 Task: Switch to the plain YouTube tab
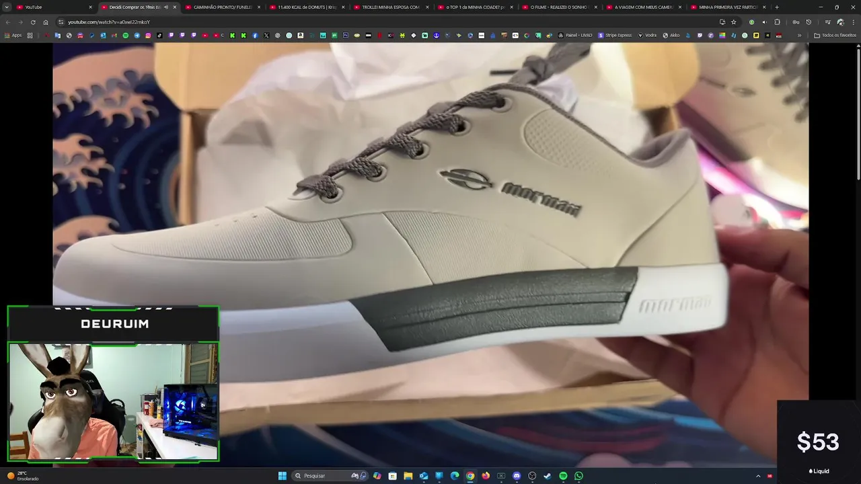pyautogui.click(x=54, y=7)
